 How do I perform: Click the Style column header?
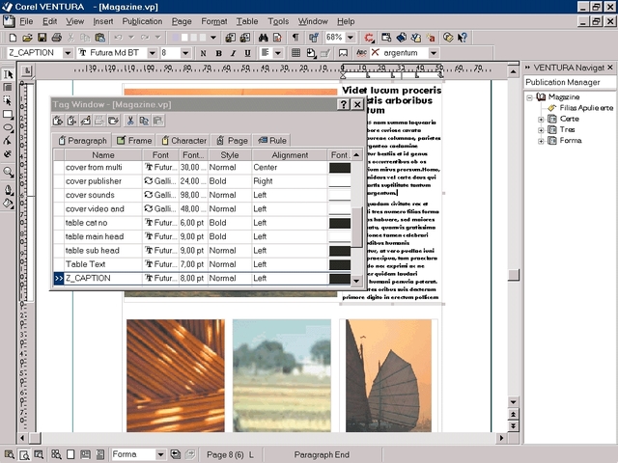pyautogui.click(x=230, y=155)
